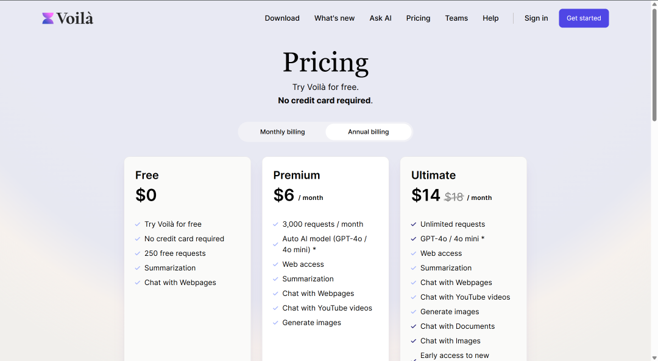Click the text "3,000 requests / month"
The width and height of the screenshot is (658, 361).
pyautogui.click(x=323, y=224)
